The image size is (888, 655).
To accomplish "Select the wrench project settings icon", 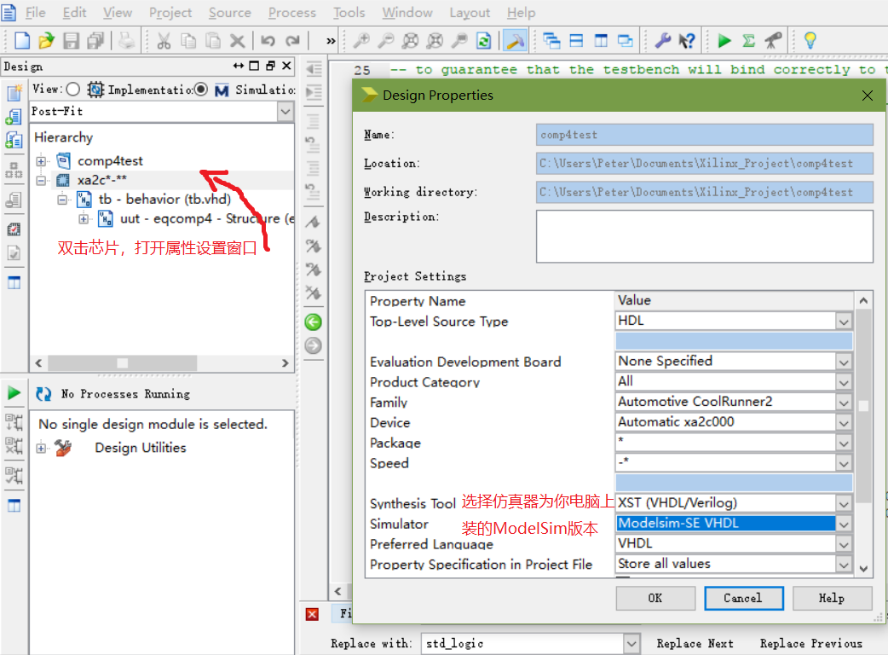I will coord(663,40).
